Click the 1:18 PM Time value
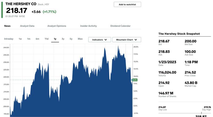The width and height of the screenshot is (213, 117). [191, 62]
